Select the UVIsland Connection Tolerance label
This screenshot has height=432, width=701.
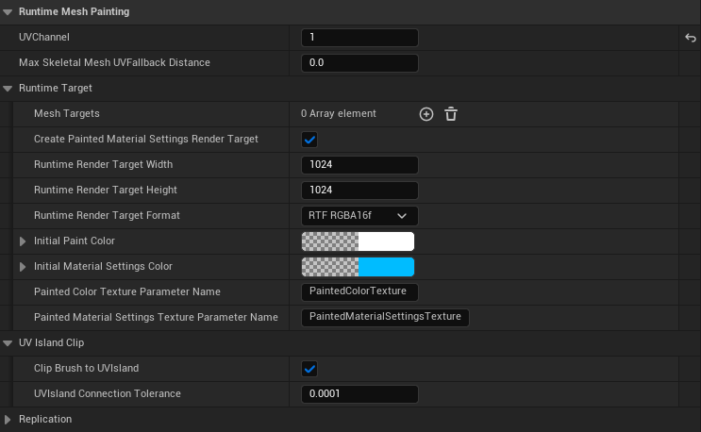click(108, 393)
